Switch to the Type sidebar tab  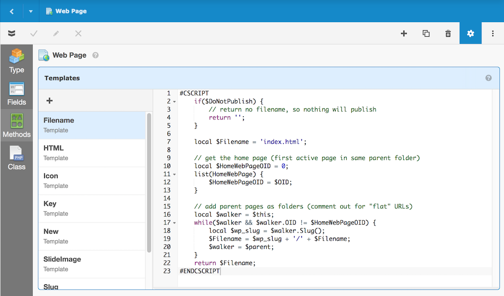pyautogui.click(x=17, y=61)
